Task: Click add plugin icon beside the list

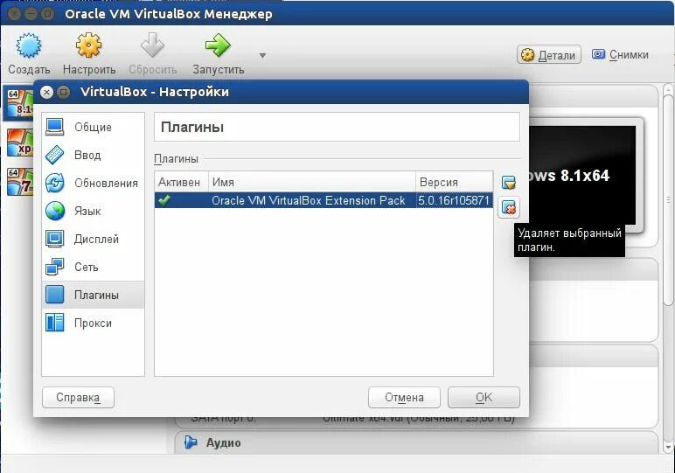Action: pyautogui.click(x=509, y=183)
